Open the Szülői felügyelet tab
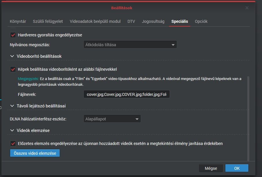This screenshot has width=262, height=177. click(x=48, y=21)
